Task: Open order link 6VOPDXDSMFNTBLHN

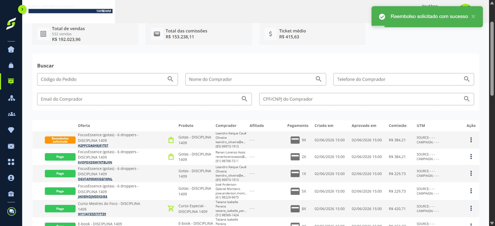Action: tap(95, 162)
